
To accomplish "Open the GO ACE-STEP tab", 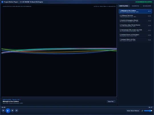I will (x=147, y=6).
